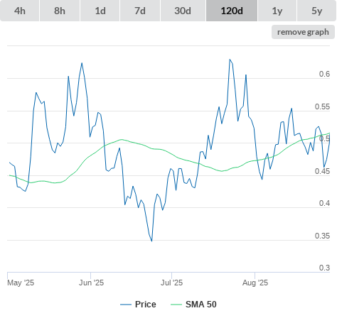Click the price low point near 0.35

click(x=151, y=241)
